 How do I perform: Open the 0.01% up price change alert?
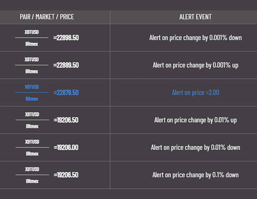[196, 120]
